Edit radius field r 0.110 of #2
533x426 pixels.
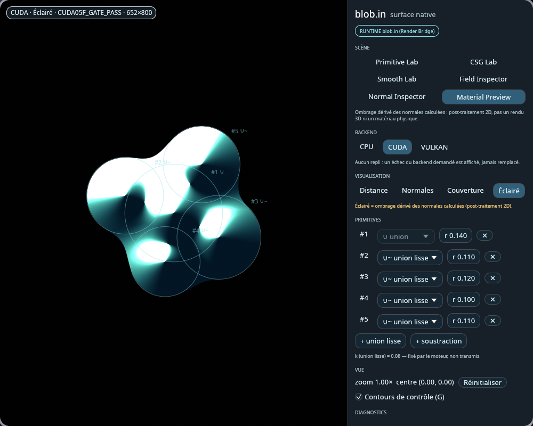coord(464,257)
